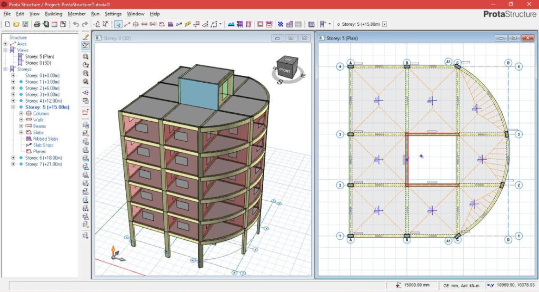Open the storey selector dropdown in toolbar

pos(384,24)
